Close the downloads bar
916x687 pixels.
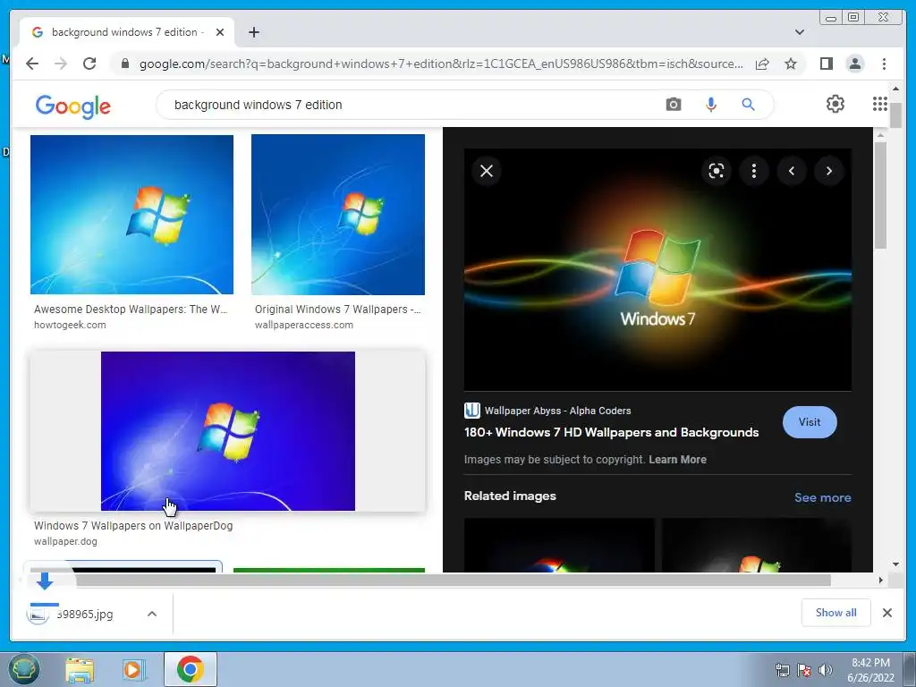(x=886, y=613)
